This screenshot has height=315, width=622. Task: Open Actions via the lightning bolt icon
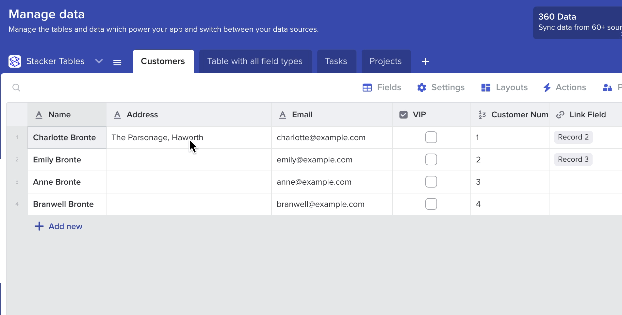tap(547, 88)
